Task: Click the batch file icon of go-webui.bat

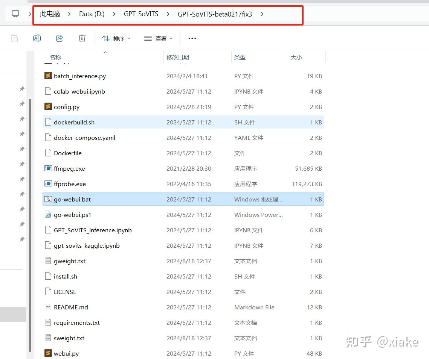Action: (x=48, y=199)
